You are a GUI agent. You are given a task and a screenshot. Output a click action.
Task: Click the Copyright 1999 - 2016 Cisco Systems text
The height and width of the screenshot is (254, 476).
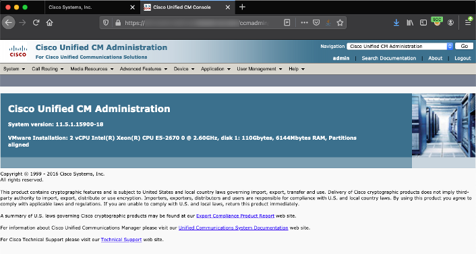pyautogui.click(x=52, y=174)
